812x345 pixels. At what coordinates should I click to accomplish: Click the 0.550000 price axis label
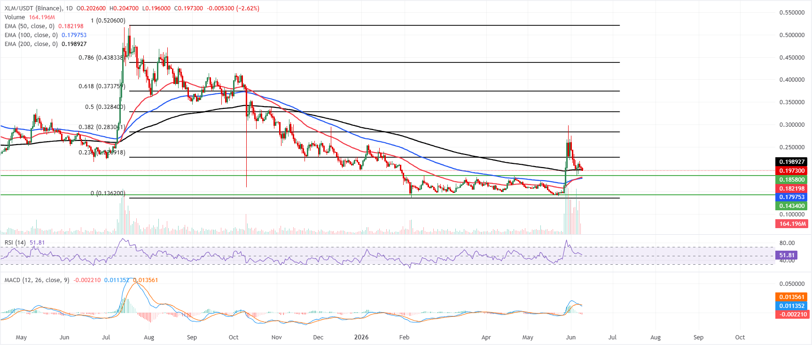[792, 13]
